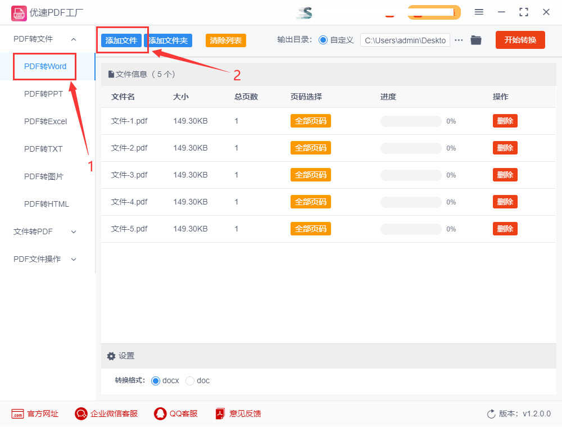Screen dimensions: 562x427
Task: Open PDF转Excel in the sidebar
Action: (46, 121)
